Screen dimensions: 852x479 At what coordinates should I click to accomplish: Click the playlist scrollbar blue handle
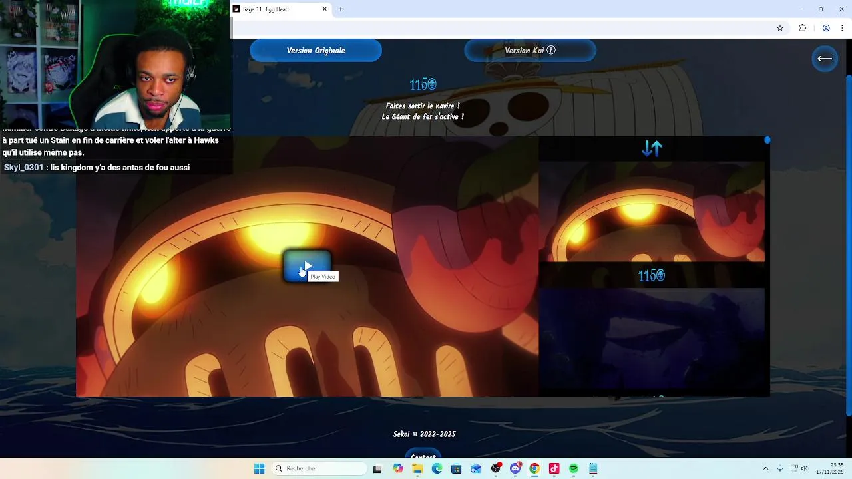click(767, 140)
